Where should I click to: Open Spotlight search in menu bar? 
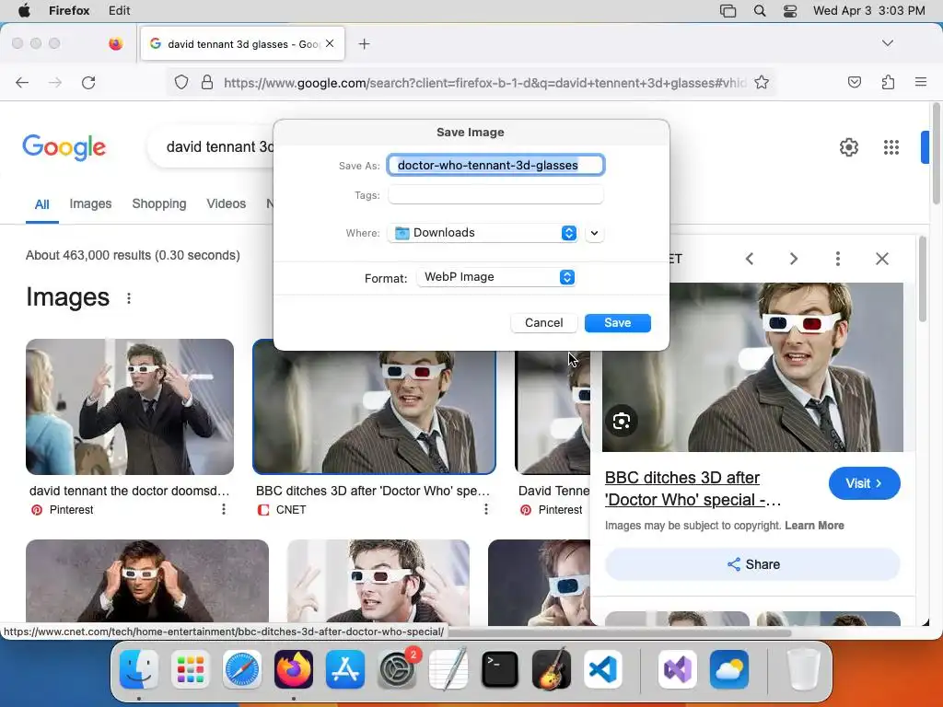pos(760,10)
